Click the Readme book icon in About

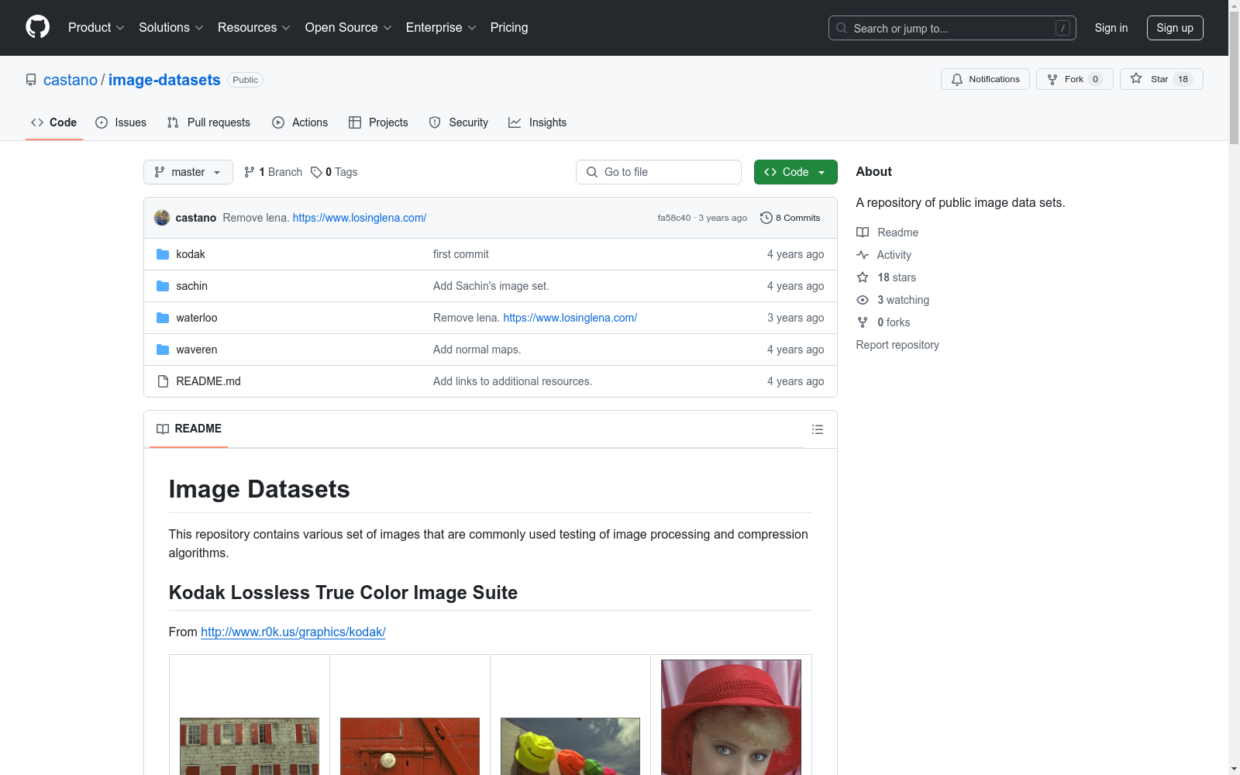point(863,232)
